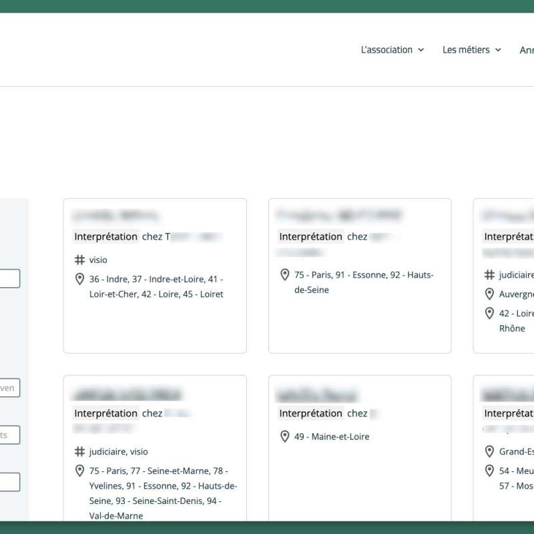The height and width of the screenshot is (534, 534).
Task: Click the hashtag icon beside visio tag
Action: (79, 260)
